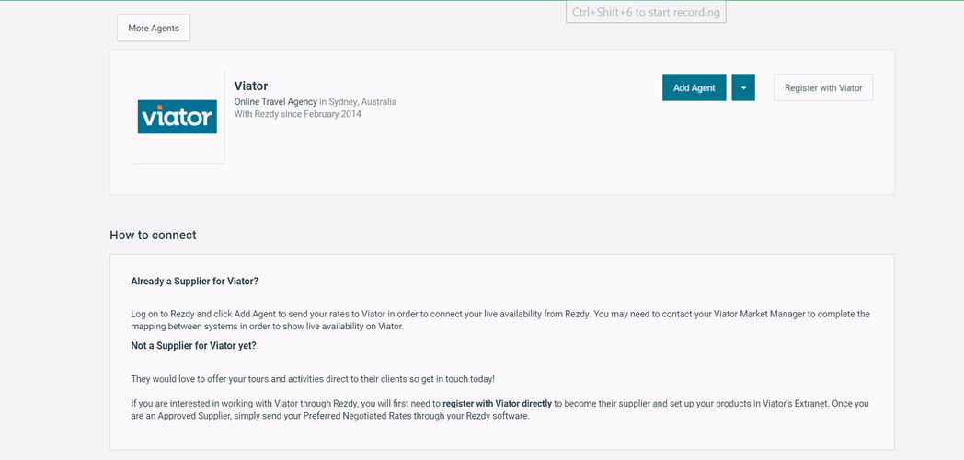Add Viator as an agent
964x460 pixels.
[x=694, y=88]
